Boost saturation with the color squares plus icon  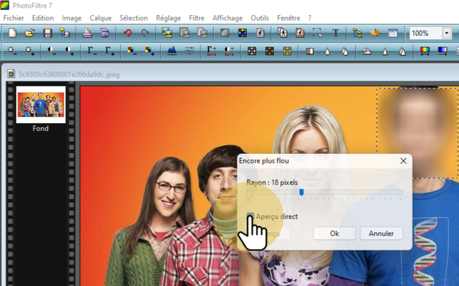(150, 51)
